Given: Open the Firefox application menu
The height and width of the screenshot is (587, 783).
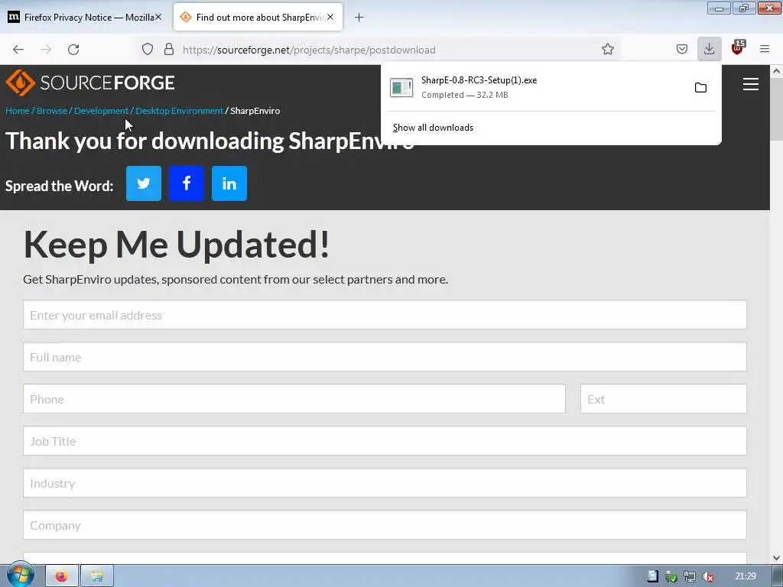Looking at the screenshot, I should pos(764,49).
